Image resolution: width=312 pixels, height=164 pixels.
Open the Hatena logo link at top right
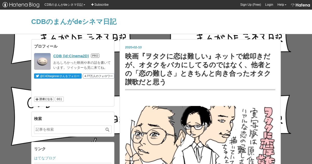pos(300,5)
